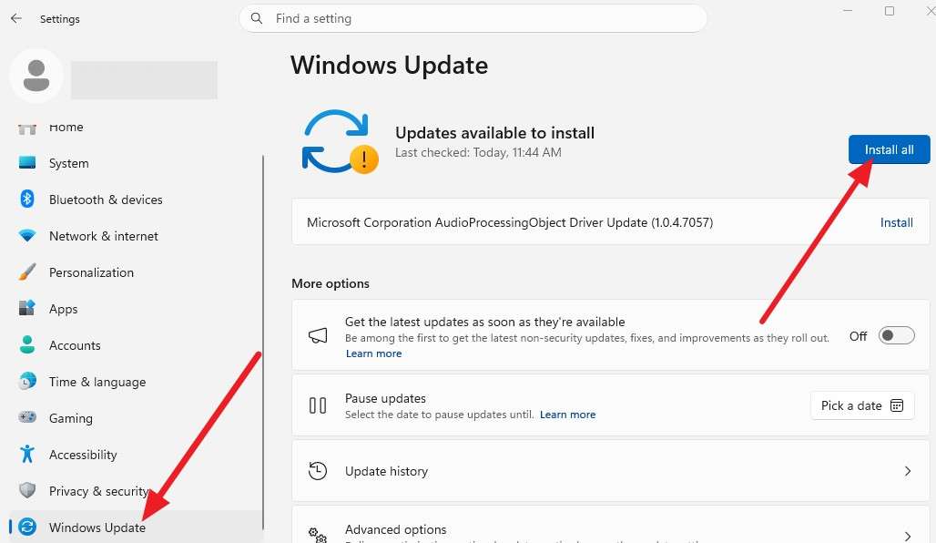Open Advanced options row
Image resolution: width=936 pixels, height=543 pixels.
tap(610, 525)
